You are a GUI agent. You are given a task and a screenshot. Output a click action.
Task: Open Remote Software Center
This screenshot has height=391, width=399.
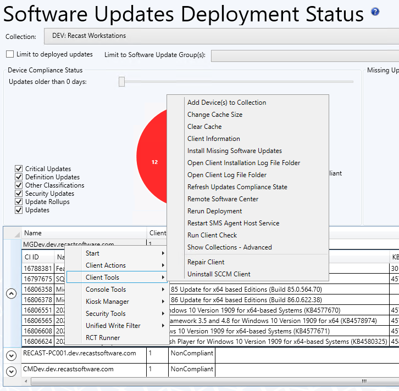[248, 199]
